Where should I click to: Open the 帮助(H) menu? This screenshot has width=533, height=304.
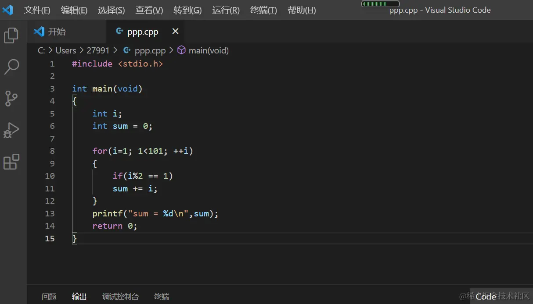tap(302, 10)
